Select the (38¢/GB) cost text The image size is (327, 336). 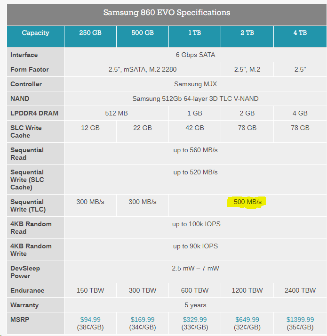click(90, 327)
